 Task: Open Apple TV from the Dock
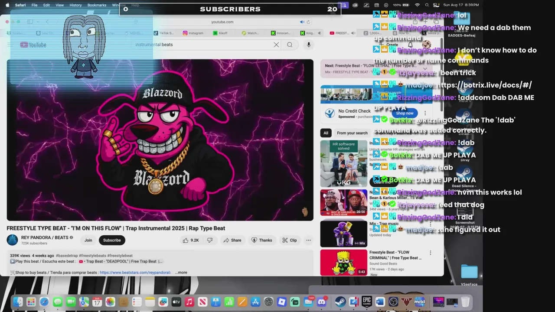[x=176, y=302]
